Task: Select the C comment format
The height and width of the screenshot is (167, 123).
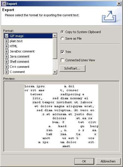Action: click(x=28, y=72)
